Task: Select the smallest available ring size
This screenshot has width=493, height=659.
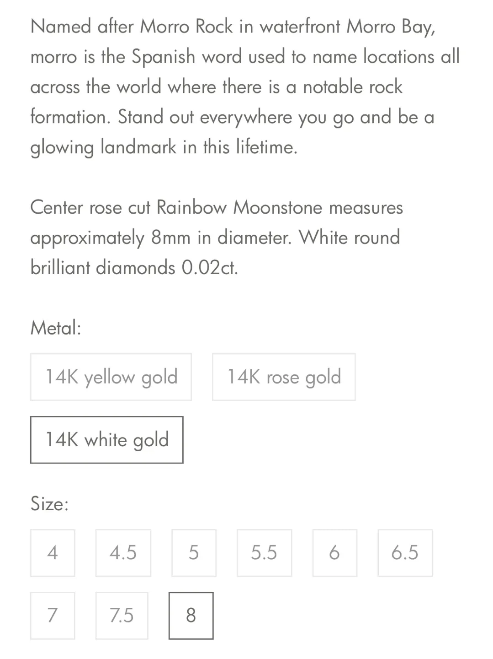Action: pos(52,552)
